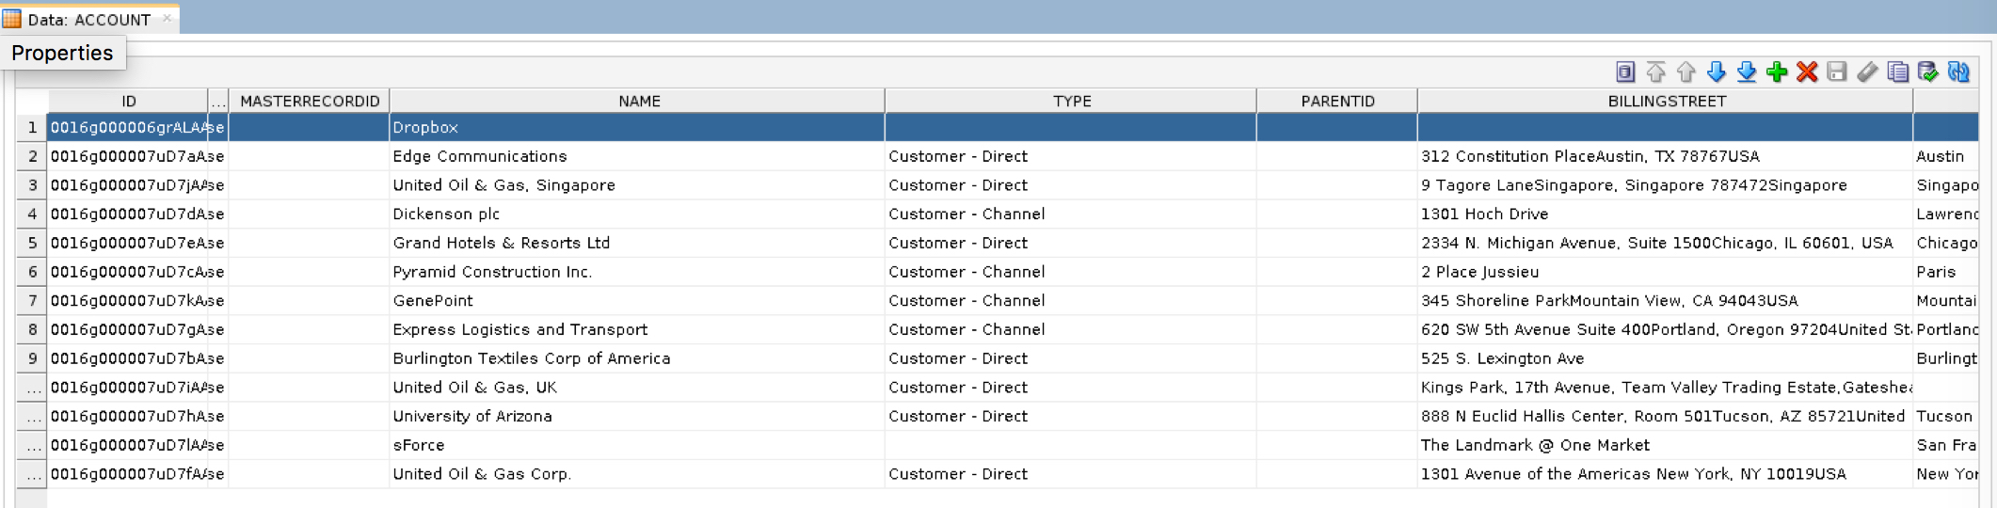The image size is (1997, 508).
Task: Click the gray previous record up arrow
Action: pos(1686,72)
